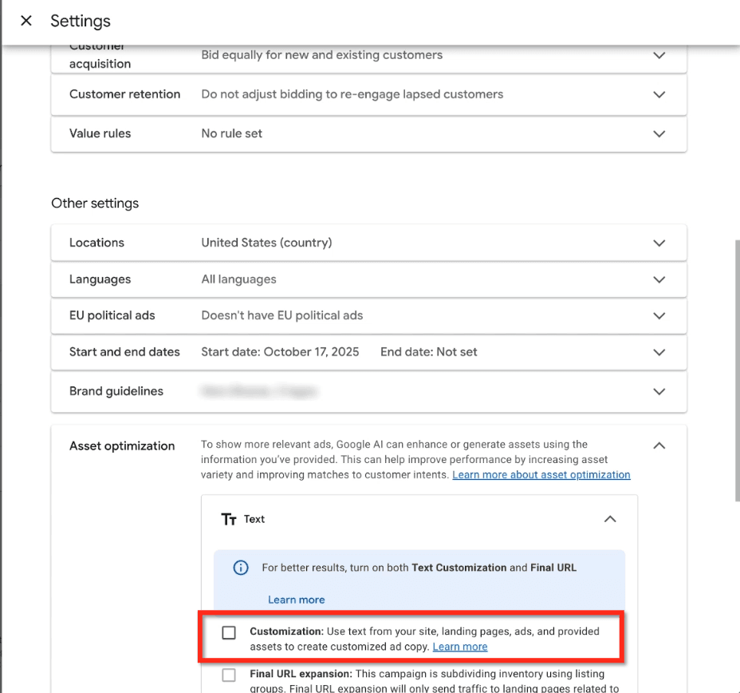
Task: Close the Settings panel with the X icon
Action: [26, 21]
